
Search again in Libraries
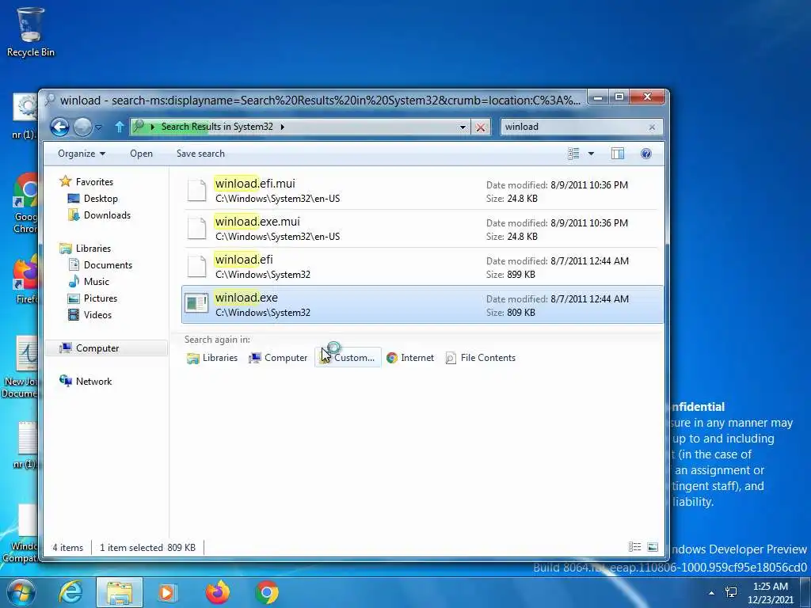(212, 358)
